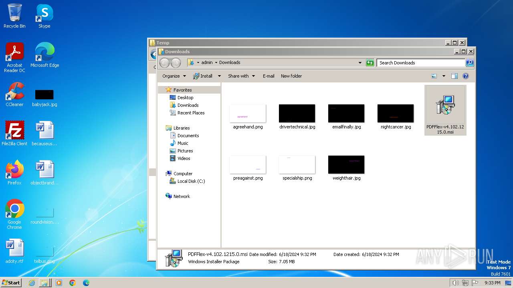This screenshot has height=288, width=513.
Task: Select the roundvision file on desktop
Action: [x=44, y=215]
